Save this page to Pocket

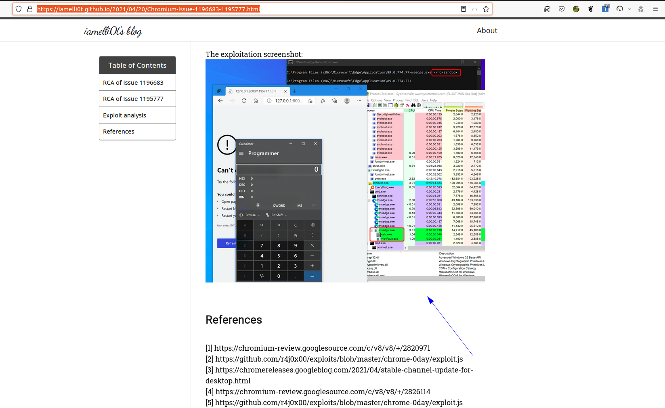click(x=562, y=8)
